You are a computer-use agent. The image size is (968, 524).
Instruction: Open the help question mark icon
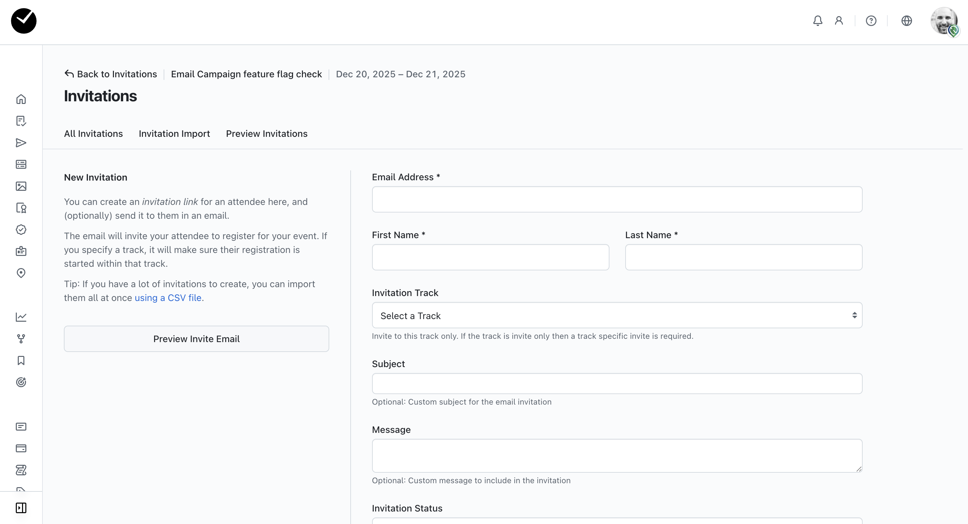coord(871,21)
